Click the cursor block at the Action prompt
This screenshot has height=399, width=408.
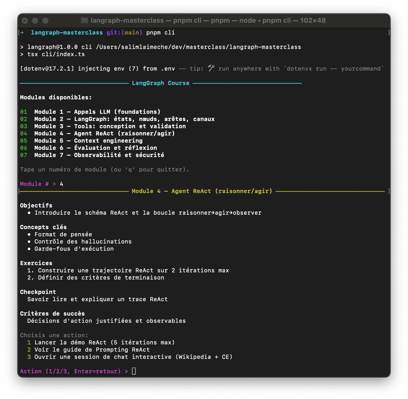point(134,371)
